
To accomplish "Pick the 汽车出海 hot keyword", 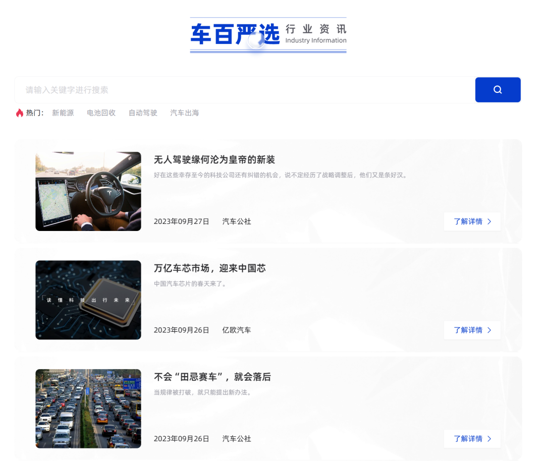I will (184, 113).
